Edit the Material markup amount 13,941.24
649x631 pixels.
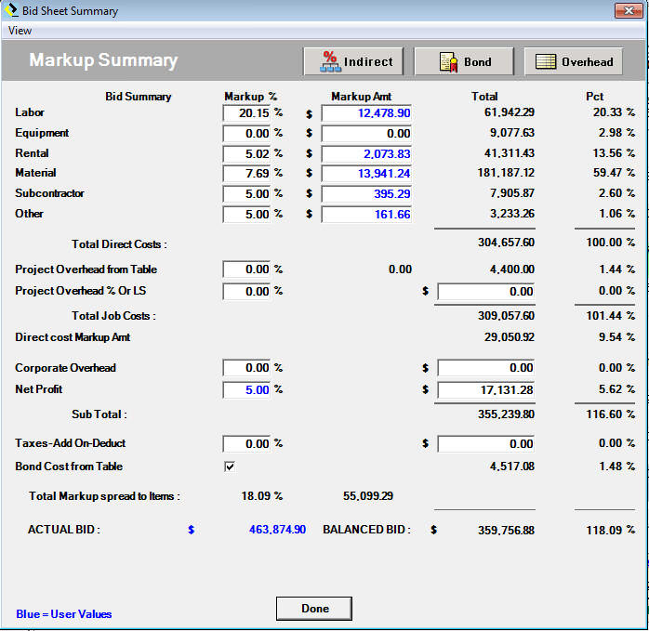[366, 174]
